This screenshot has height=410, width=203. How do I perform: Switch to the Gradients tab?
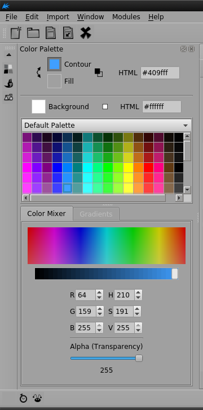click(96, 214)
